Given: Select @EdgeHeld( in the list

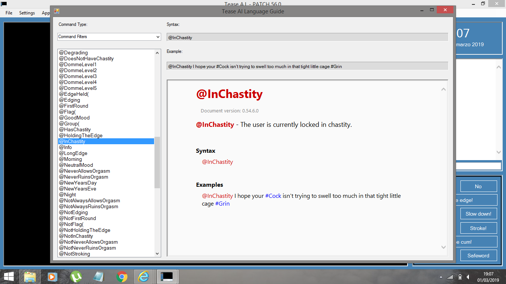Looking at the screenshot, I should coord(106,94).
